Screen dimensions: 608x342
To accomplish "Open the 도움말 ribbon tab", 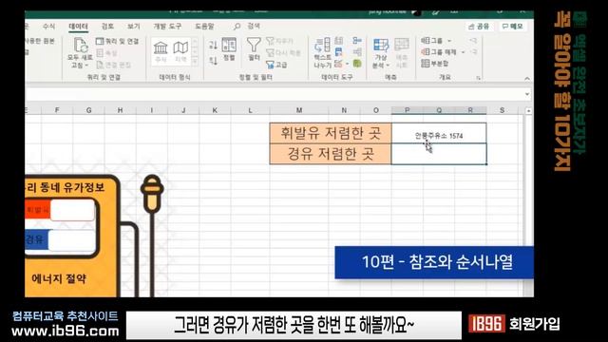I will (204, 27).
